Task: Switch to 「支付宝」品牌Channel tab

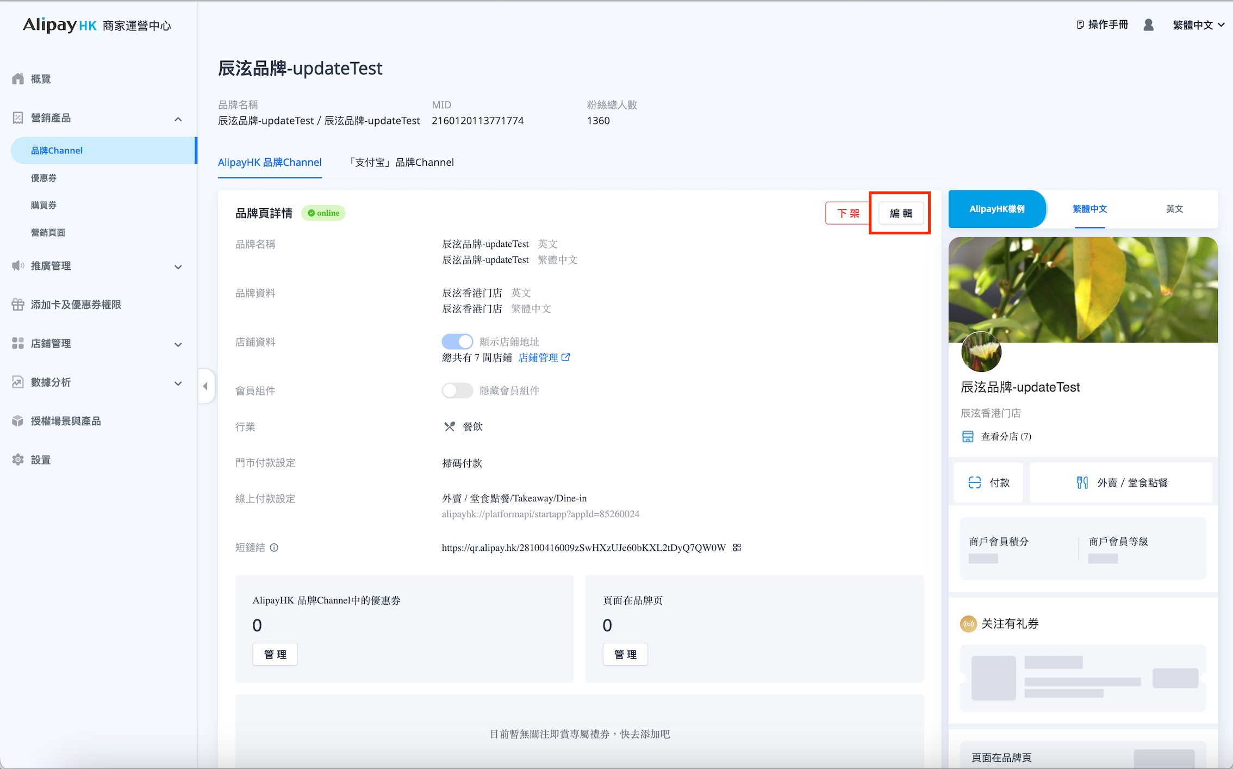Action: click(401, 163)
